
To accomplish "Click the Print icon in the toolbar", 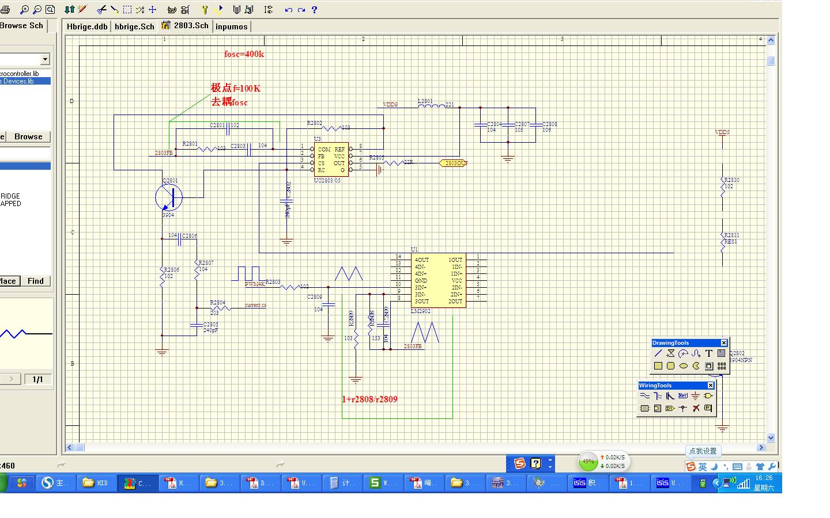I will tap(5, 10).
